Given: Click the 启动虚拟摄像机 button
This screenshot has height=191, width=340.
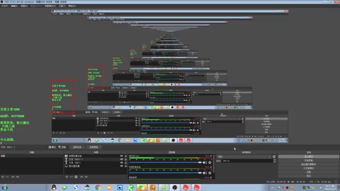Looking at the screenshot, I should (309, 164).
